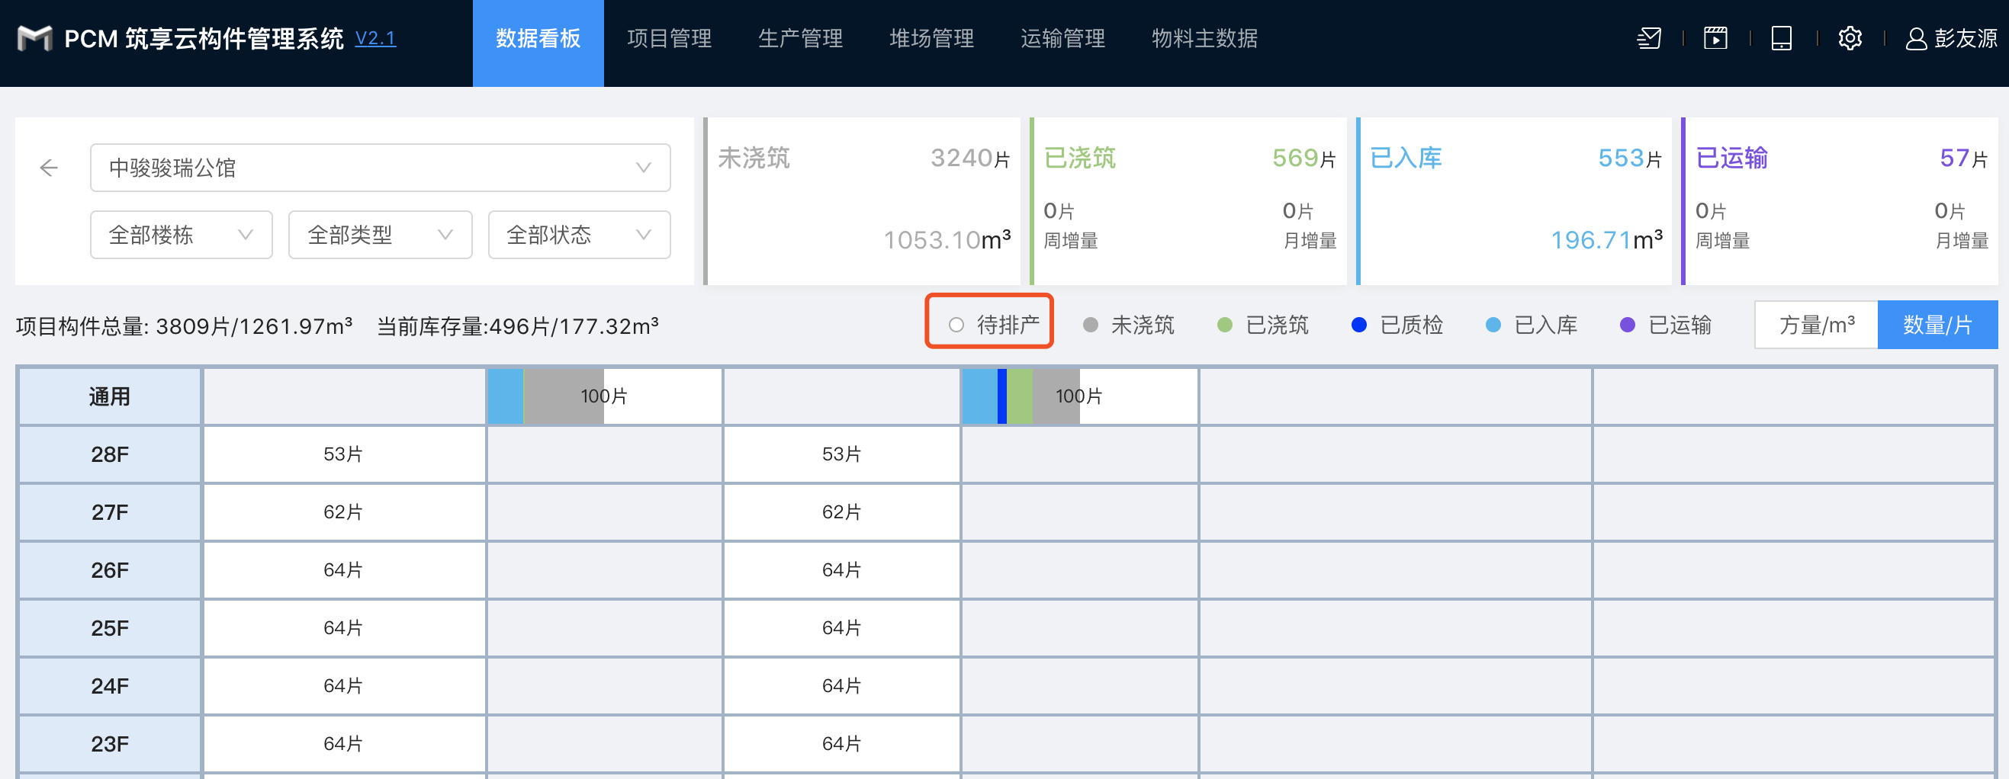Screen dimensions: 2009x779
Task: Switch view to 数量/片
Action: (1937, 325)
